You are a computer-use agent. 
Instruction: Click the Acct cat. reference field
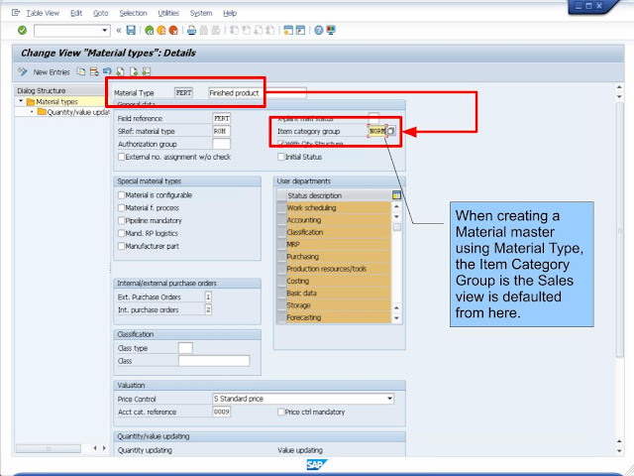click(221, 412)
